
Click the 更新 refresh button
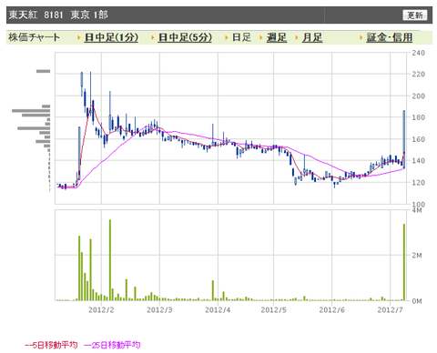[415, 15]
